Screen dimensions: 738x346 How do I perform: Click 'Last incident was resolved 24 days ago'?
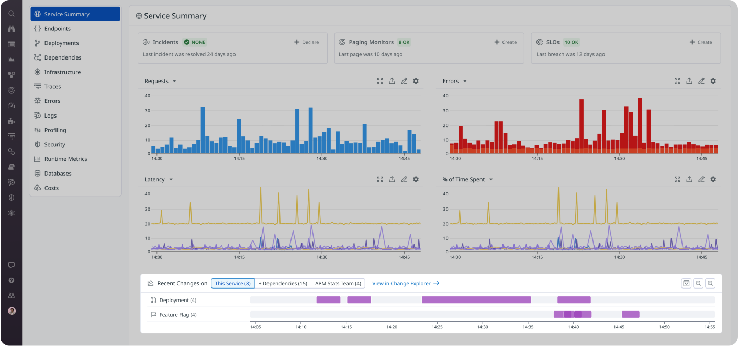point(189,54)
